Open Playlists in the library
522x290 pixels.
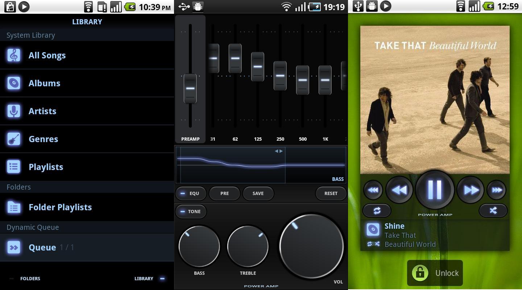87,167
